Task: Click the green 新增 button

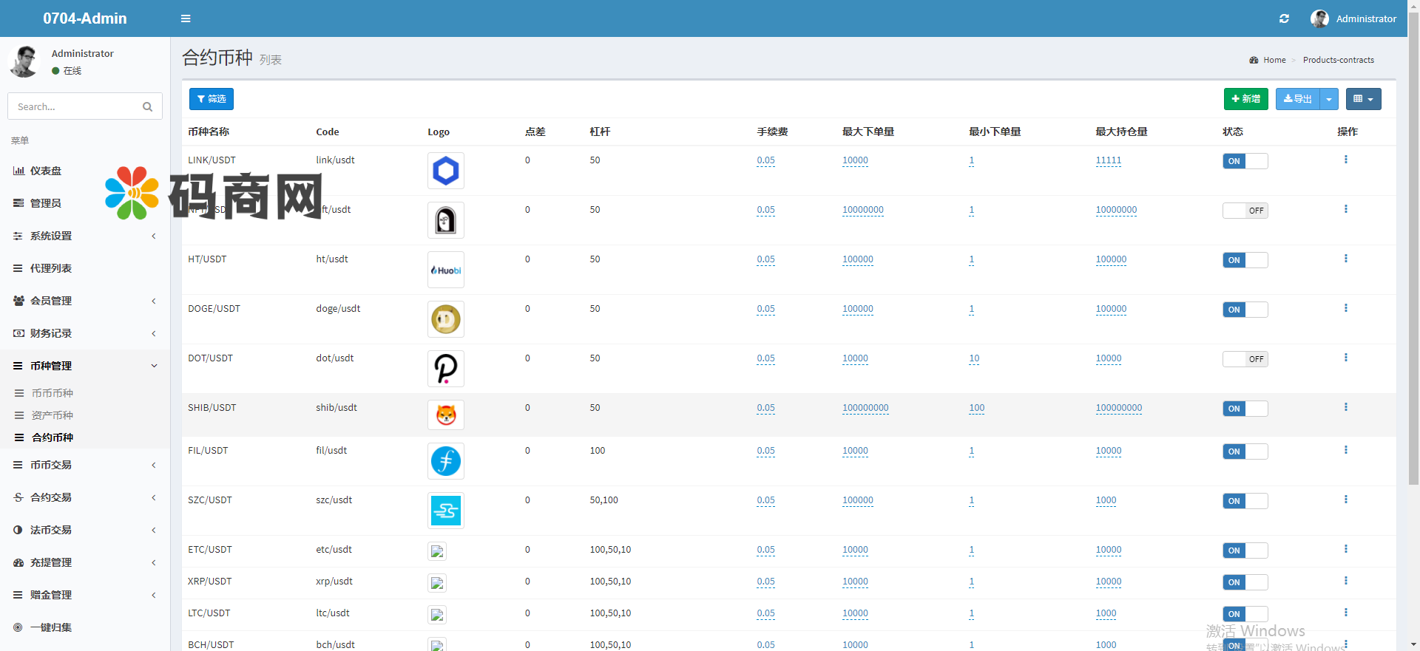Action: [x=1245, y=99]
